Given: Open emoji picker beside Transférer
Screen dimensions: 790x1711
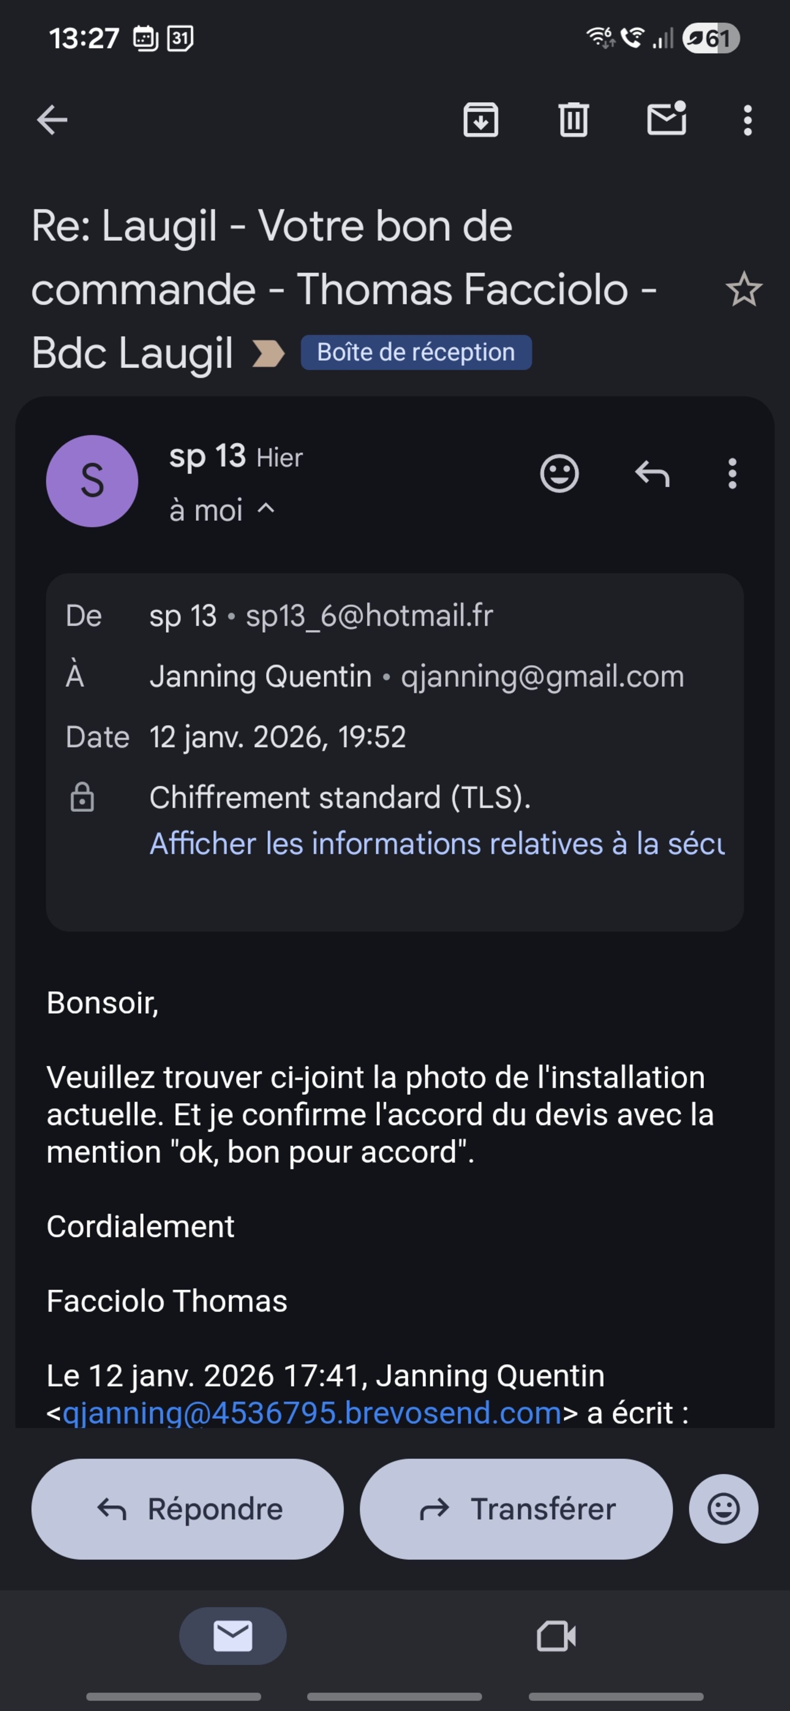Looking at the screenshot, I should pos(723,1509).
